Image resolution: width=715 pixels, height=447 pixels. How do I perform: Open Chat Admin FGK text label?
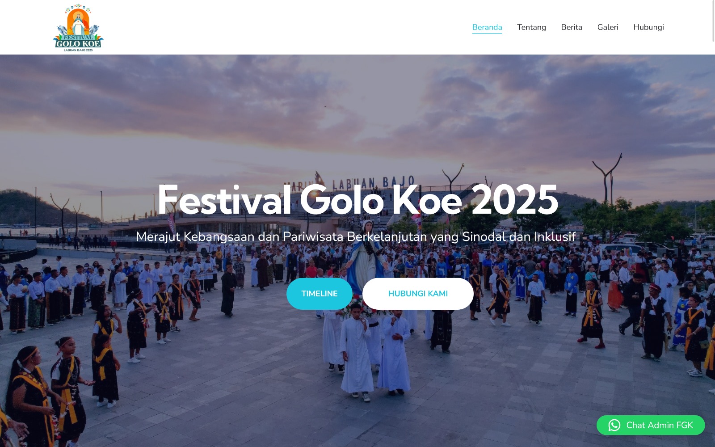point(660,425)
